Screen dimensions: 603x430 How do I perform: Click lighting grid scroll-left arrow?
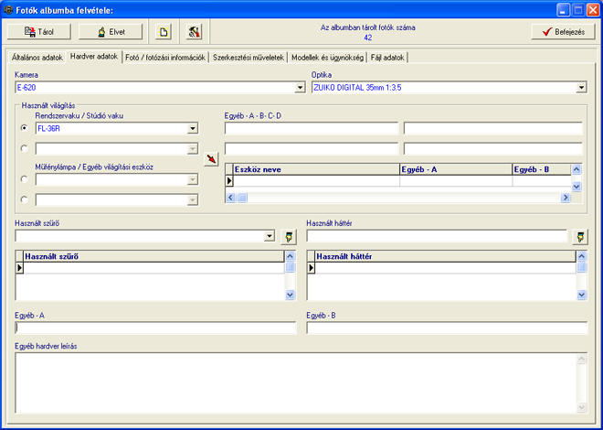point(230,198)
